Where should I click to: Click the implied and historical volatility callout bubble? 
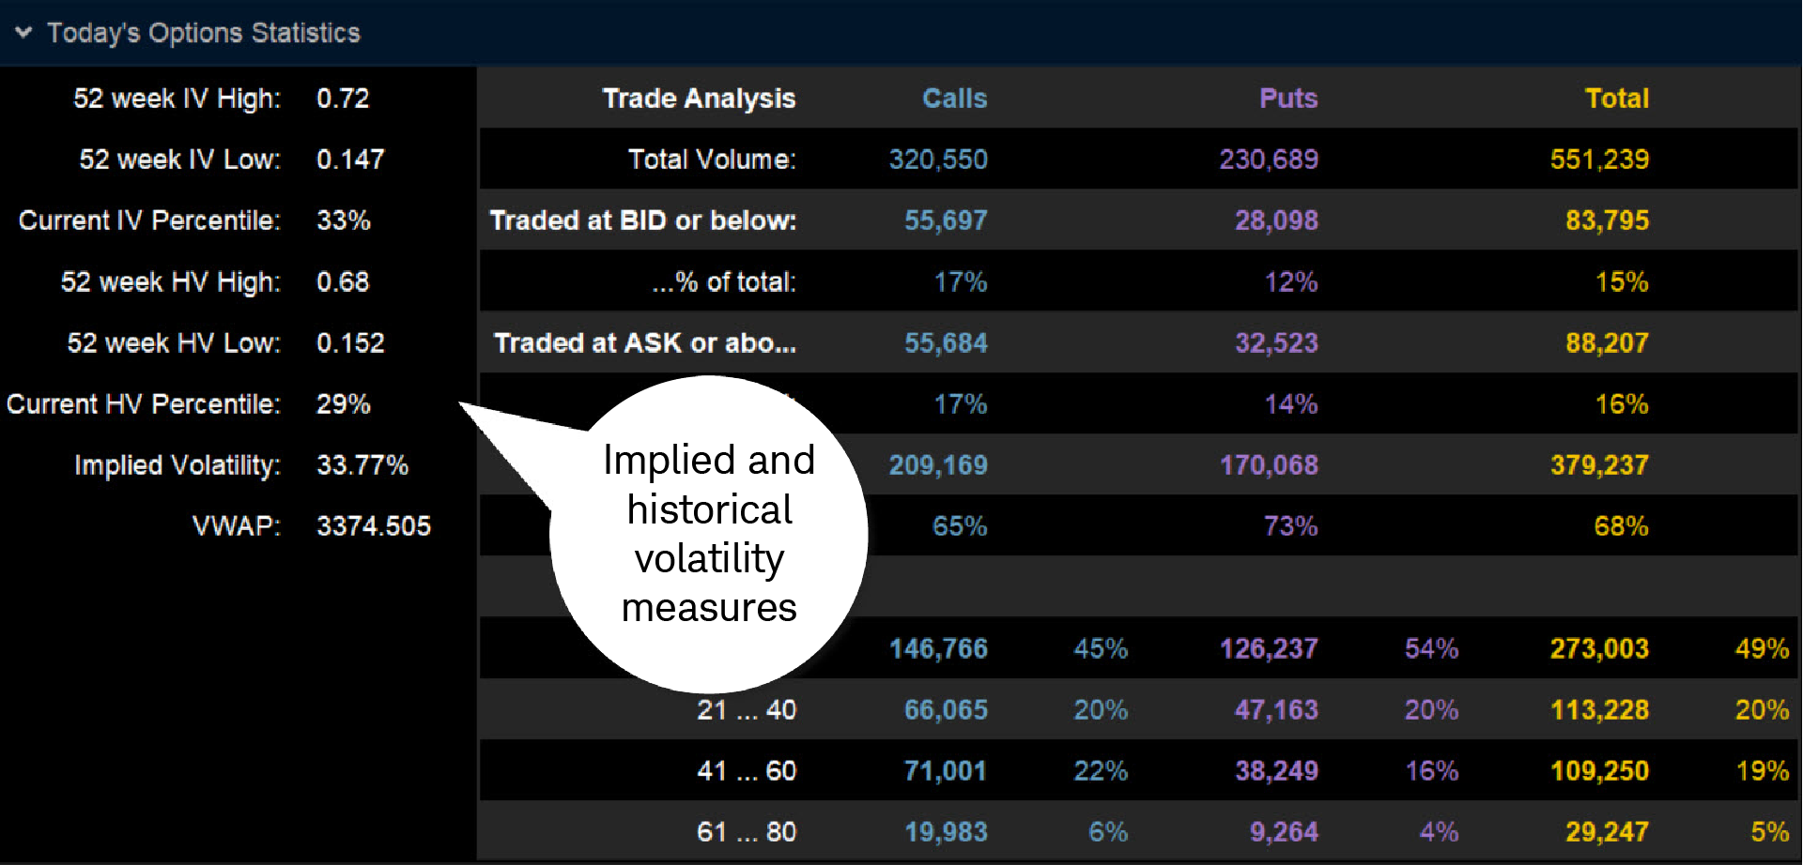[x=709, y=533]
